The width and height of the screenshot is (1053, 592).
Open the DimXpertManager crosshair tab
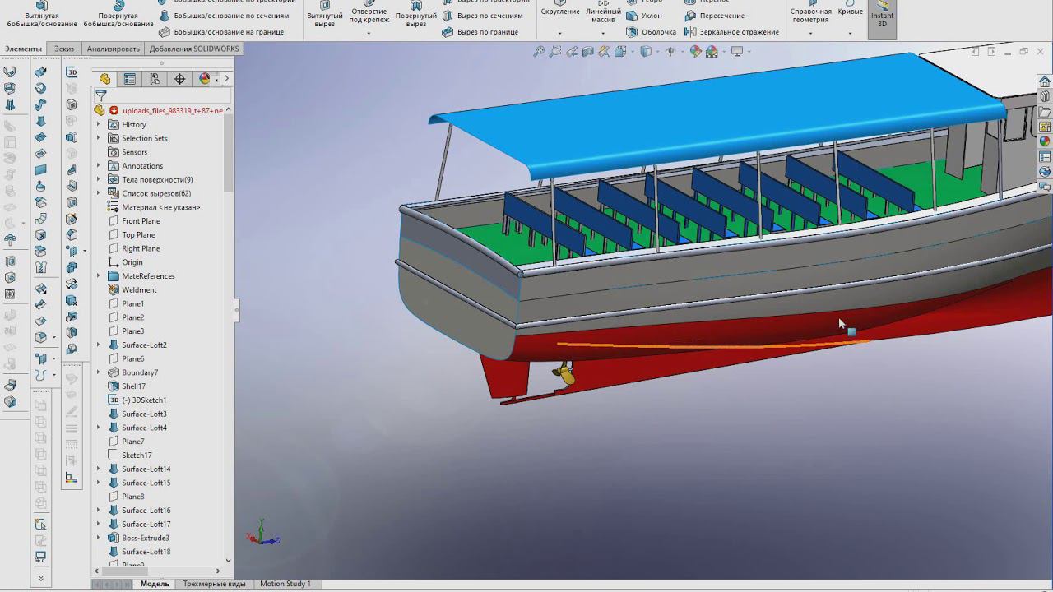tap(179, 79)
